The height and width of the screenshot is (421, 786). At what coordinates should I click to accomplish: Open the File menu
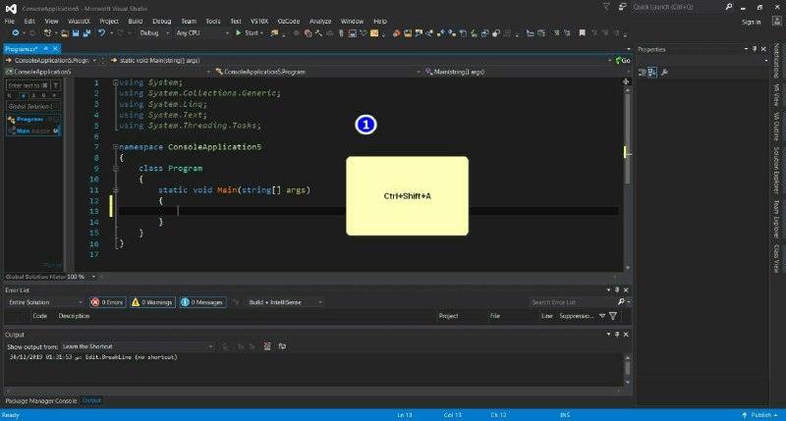(x=10, y=21)
